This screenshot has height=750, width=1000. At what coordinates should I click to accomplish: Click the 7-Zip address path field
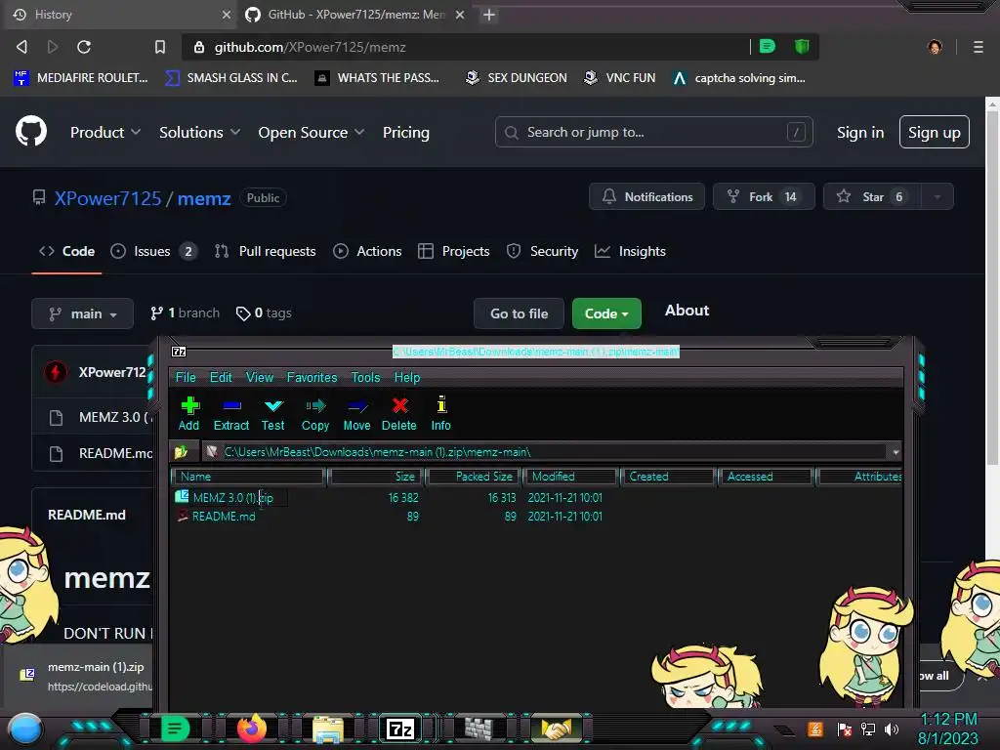[554, 452]
